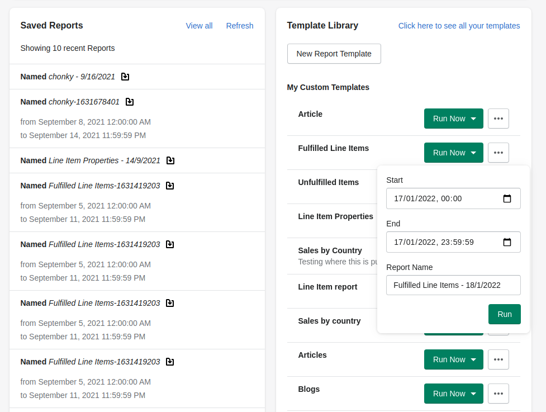
Task: Run the Fulfilled Line Items - 18/1/2022 report
Action: tap(504, 314)
